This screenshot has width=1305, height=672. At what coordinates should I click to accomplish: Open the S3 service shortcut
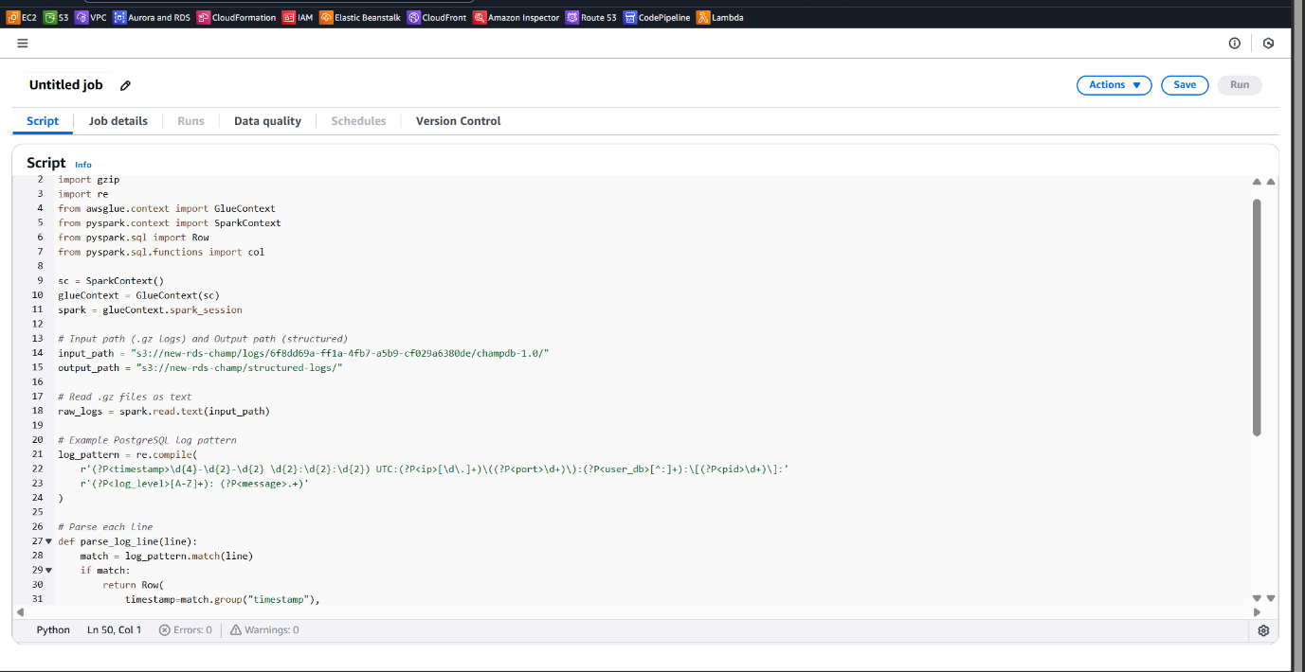click(57, 17)
